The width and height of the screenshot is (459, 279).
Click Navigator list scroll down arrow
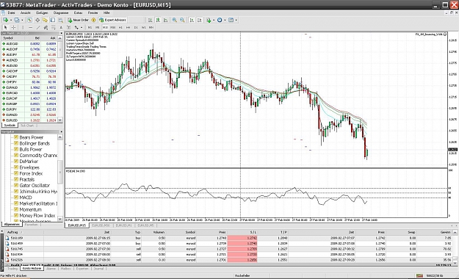coord(60,219)
